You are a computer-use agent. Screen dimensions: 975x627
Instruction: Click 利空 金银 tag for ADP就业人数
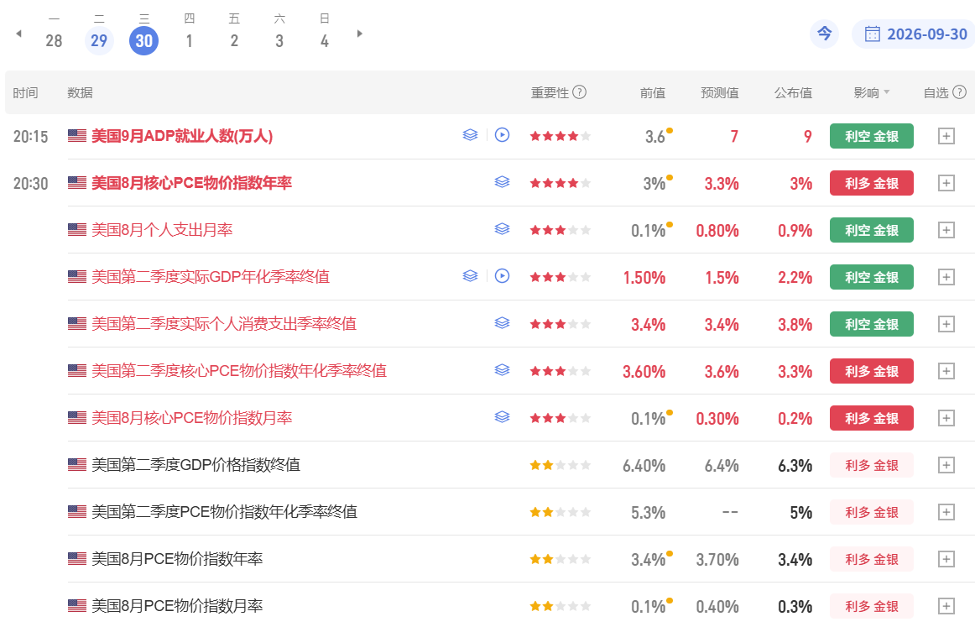(871, 136)
